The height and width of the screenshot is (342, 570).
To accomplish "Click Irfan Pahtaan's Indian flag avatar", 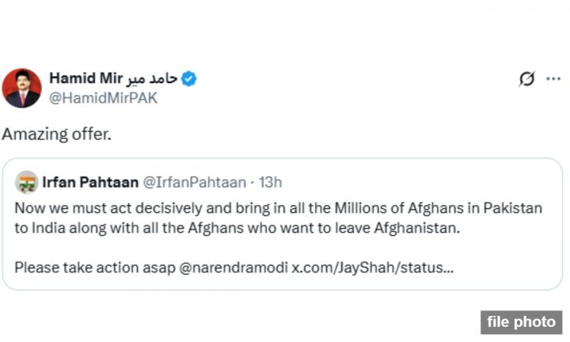I will (x=26, y=182).
